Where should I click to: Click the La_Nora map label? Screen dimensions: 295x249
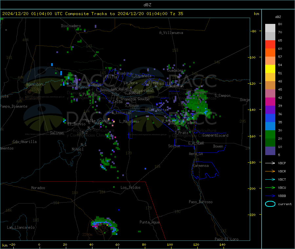tap(130, 83)
